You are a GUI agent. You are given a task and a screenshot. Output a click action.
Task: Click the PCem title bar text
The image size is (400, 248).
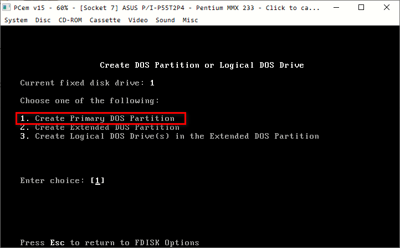click(x=166, y=8)
